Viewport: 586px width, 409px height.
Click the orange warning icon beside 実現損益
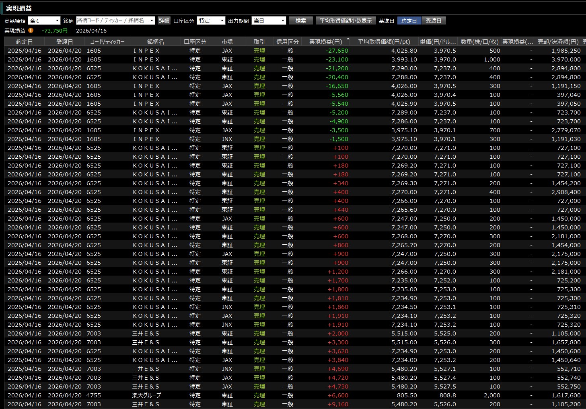pos(31,31)
